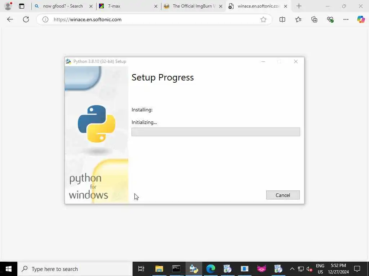Add this page to favorites with the star
The height and width of the screenshot is (276, 369).
tap(263, 19)
